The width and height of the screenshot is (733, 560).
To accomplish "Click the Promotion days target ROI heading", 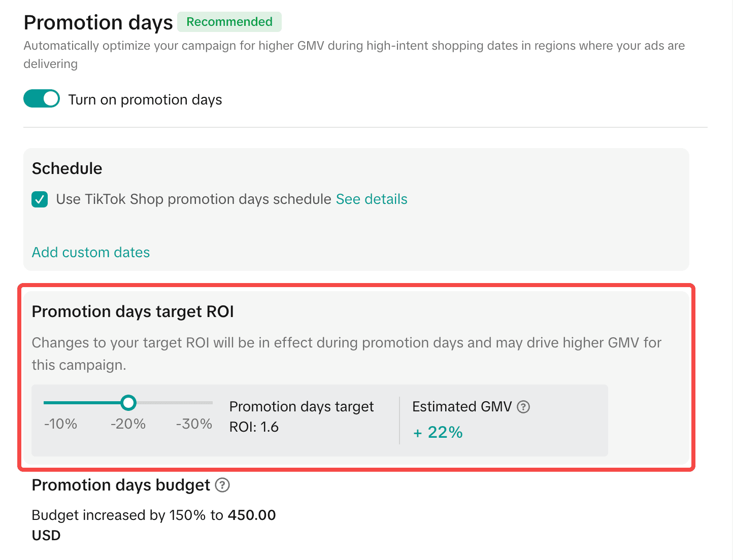I will click(x=132, y=311).
